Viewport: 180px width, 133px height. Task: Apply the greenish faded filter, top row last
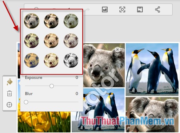pyautogui.click(x=71, y=21)
